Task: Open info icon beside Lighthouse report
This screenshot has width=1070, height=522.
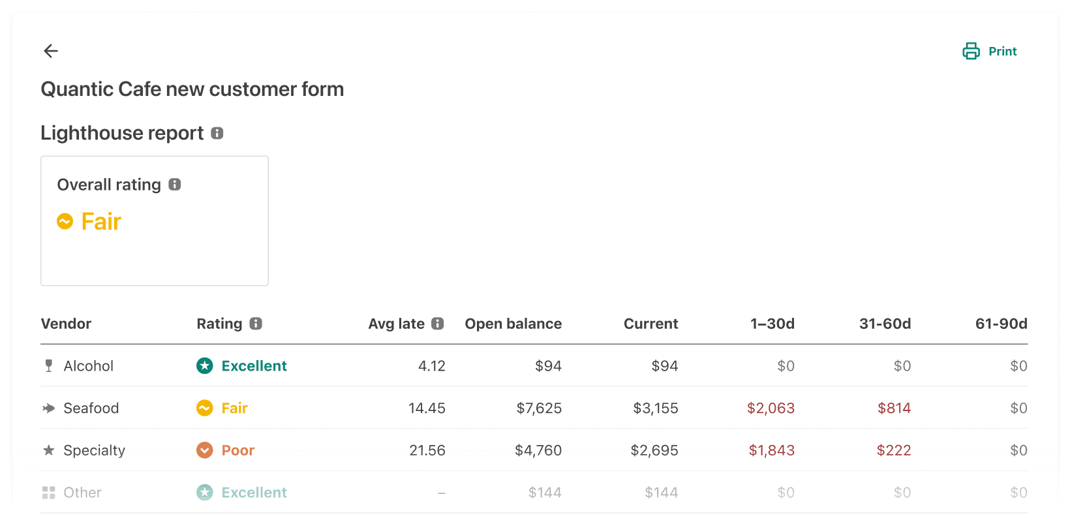Action: click(x=217, y=133)
